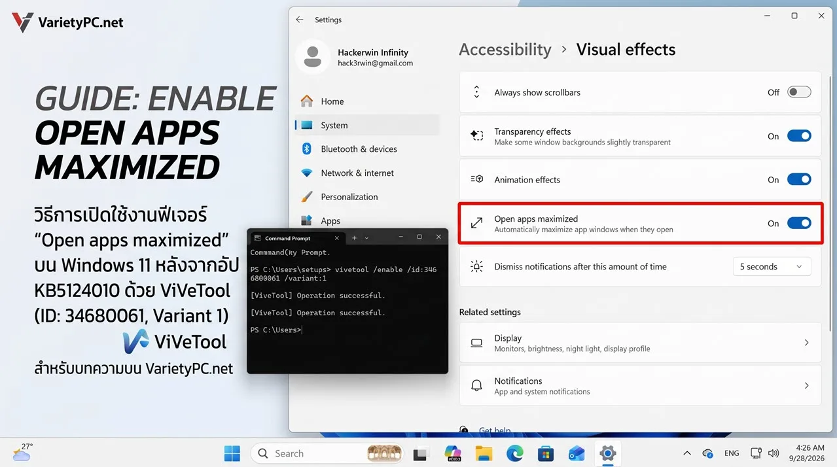The width and height of the screenshot is (837, 467).
Task: Open Task View on the taskbar
Action: coord(421,453)
